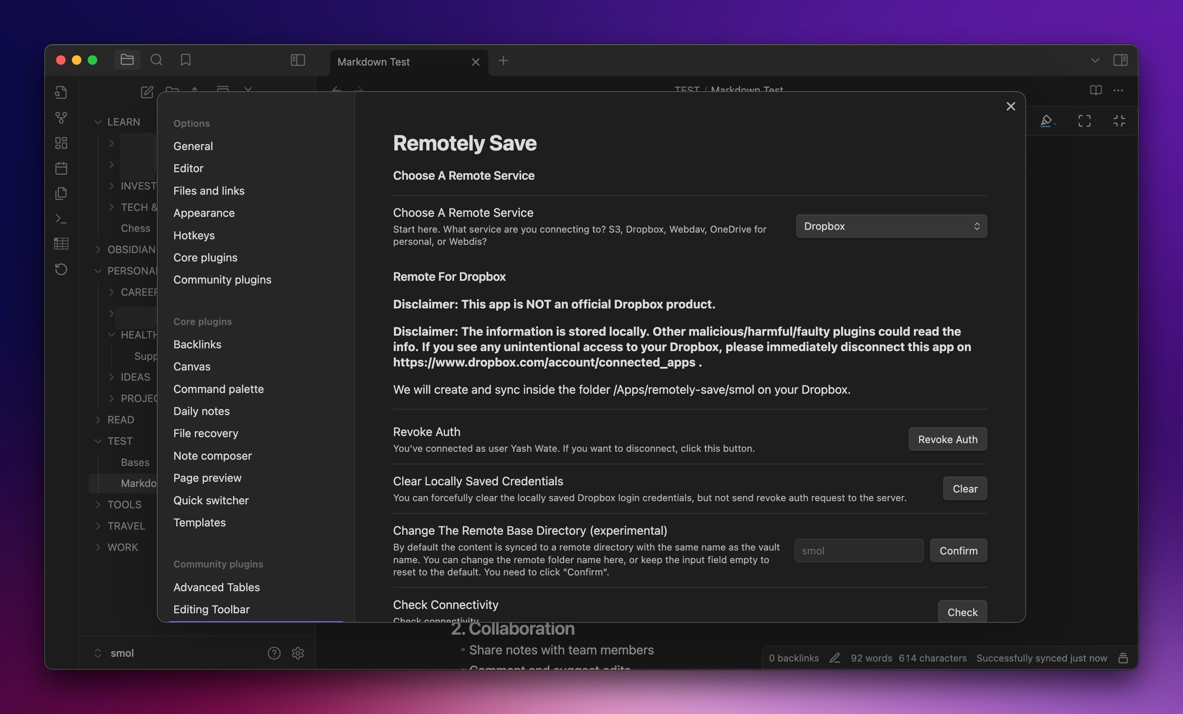This screenshot has width=1183, height=714.
Task: Expand the READ folder
Action: pyautogui.click(x=120, y=420)
